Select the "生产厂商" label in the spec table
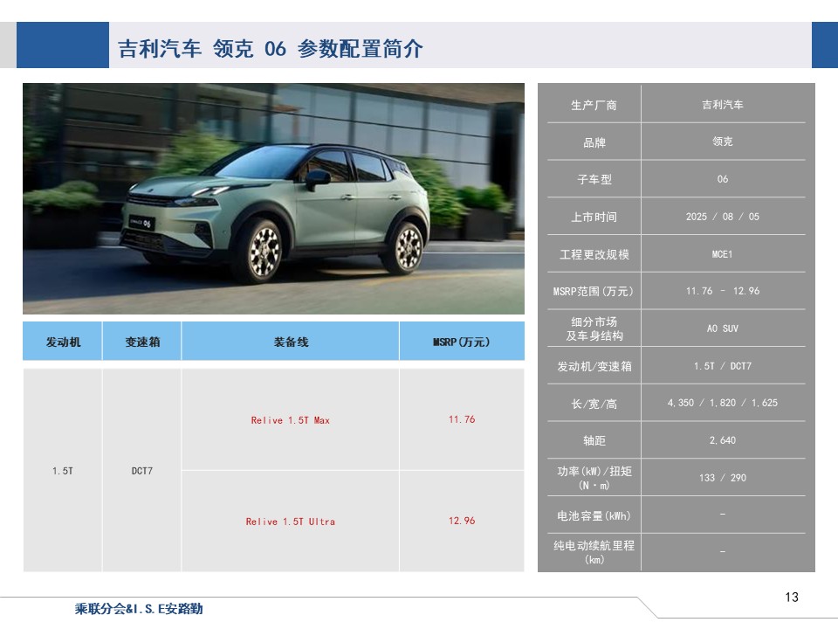The image size is (838, 629). point(594,105)
